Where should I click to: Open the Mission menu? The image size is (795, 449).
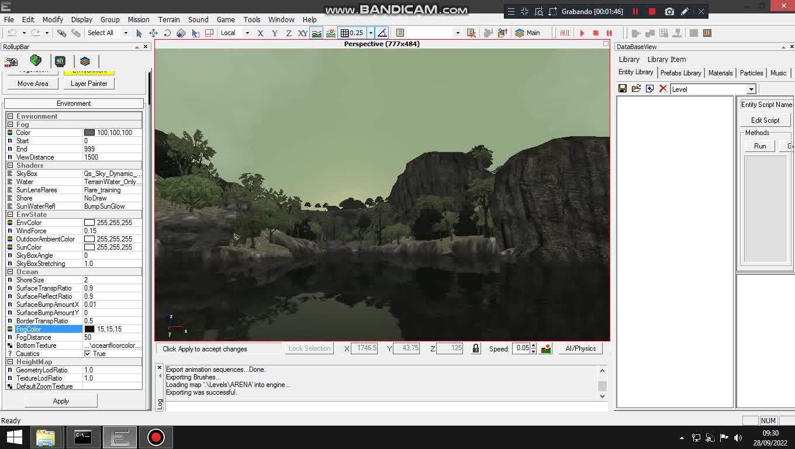click(x=139, y=19)
